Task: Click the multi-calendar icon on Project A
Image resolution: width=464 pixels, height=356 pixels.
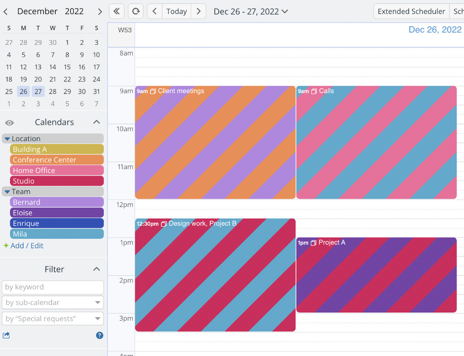Action: [314, 243]
